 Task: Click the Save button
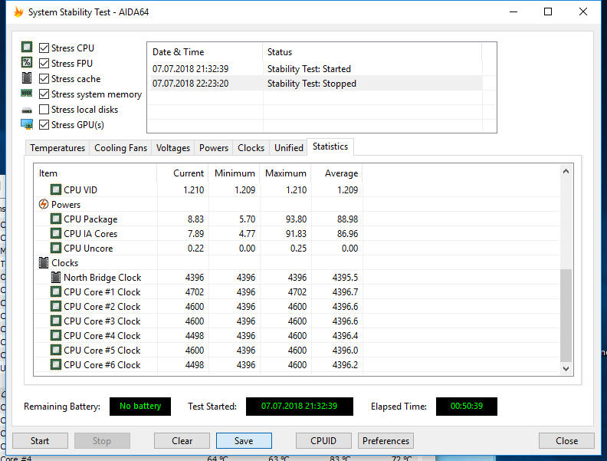pos(244,441)
